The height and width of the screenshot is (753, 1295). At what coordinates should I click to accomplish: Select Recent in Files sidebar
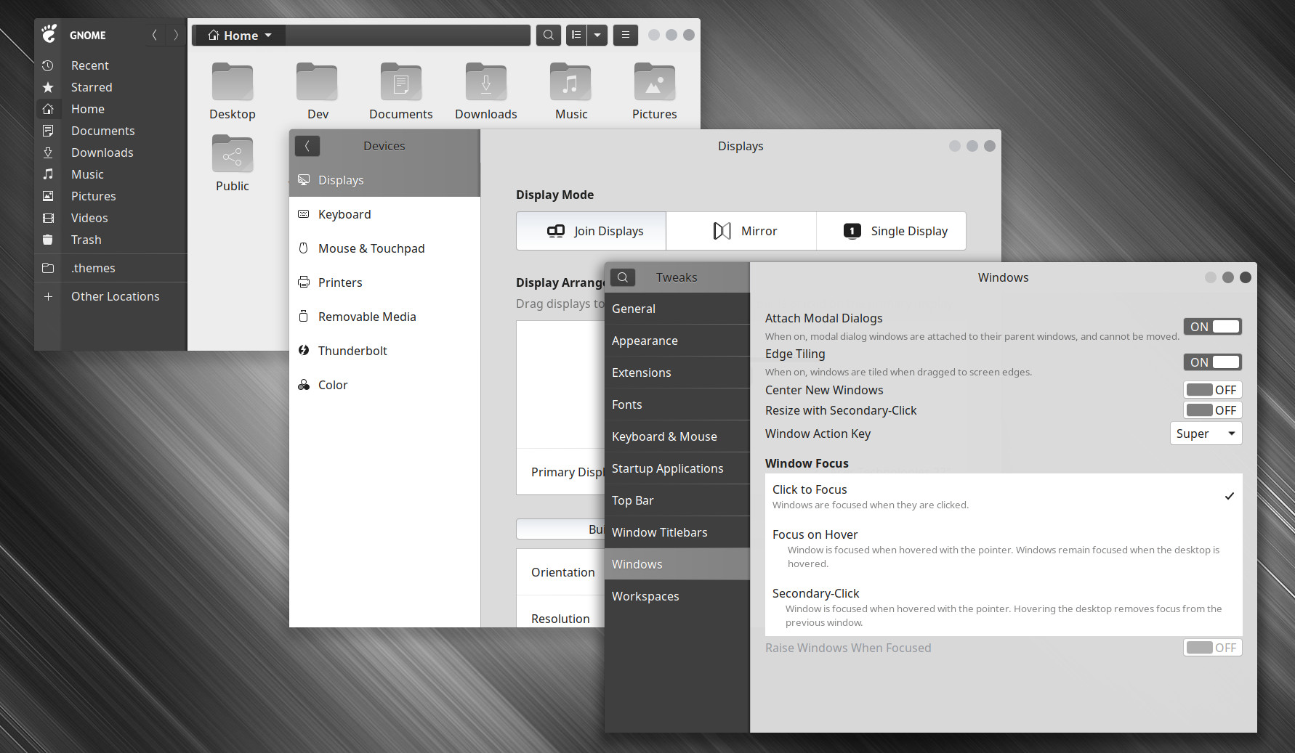[110, 65]
